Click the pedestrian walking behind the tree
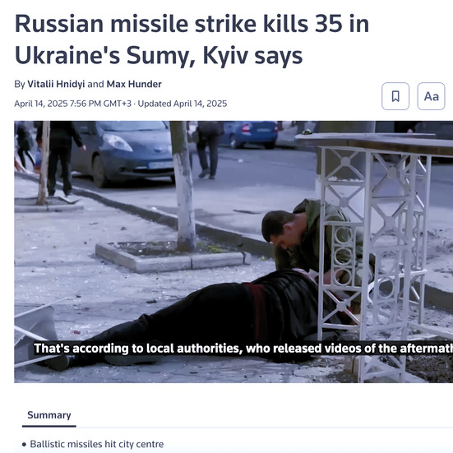Viewport: 453px width, 453px height. (x=208, y=149)
